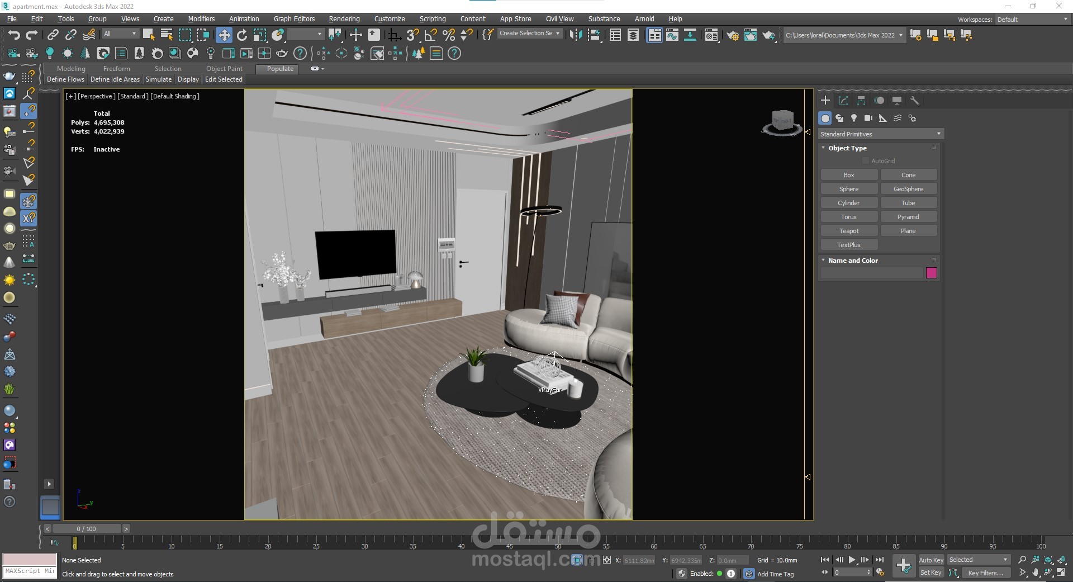Open the Workspaces Default dropdown
The image size is (1073, 582).
tap(1032, 20)
